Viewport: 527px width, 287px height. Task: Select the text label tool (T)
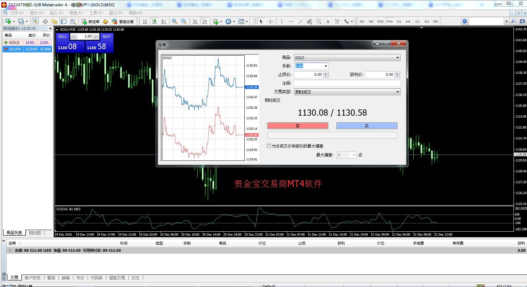point(337,21)
